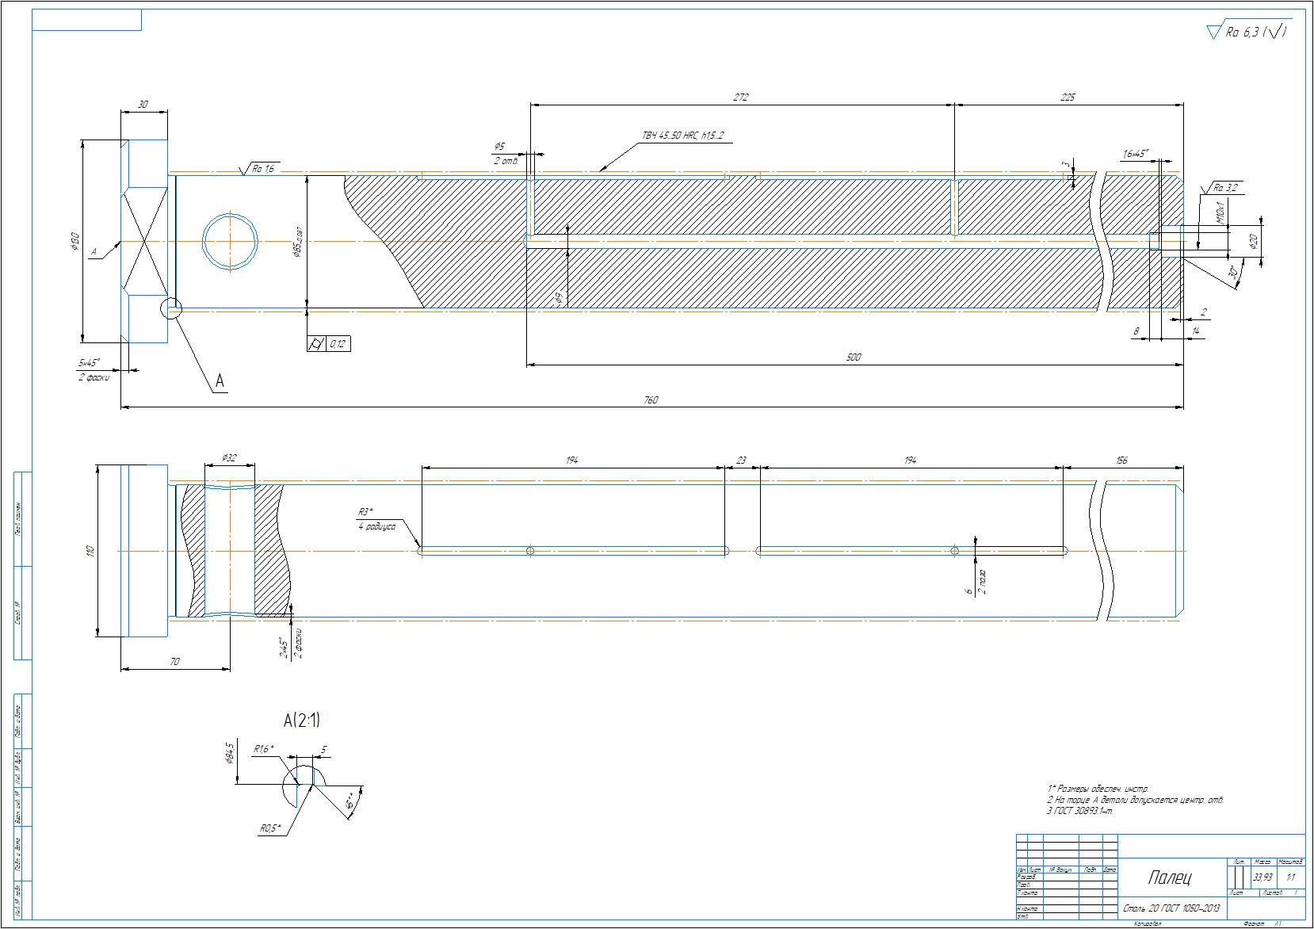Click the technical note about ГОСТ 30893.1-m

coord(1081,811)
